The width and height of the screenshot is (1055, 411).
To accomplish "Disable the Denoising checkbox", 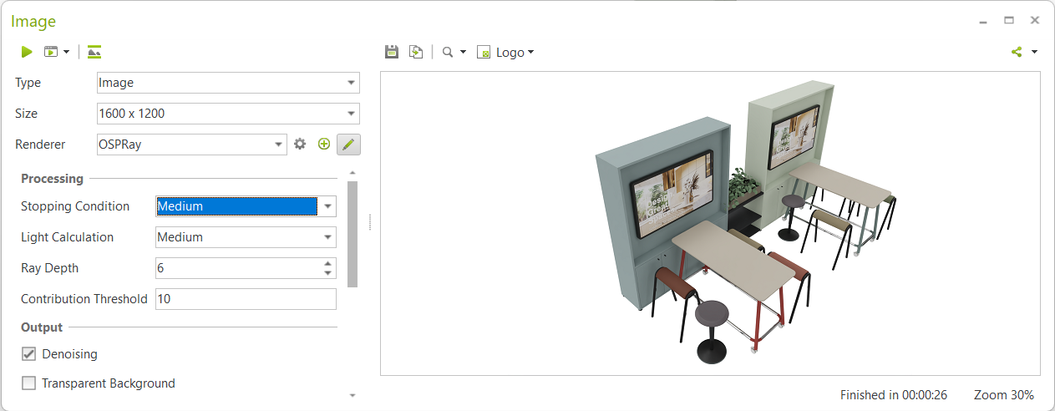I will point(28,354).
